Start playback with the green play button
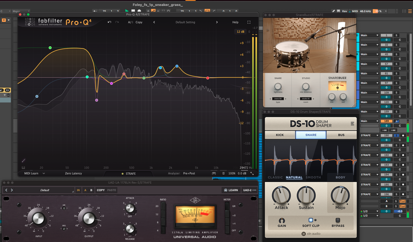The width and height of the screenshot is (413, 242). click(x=127, y=11)
